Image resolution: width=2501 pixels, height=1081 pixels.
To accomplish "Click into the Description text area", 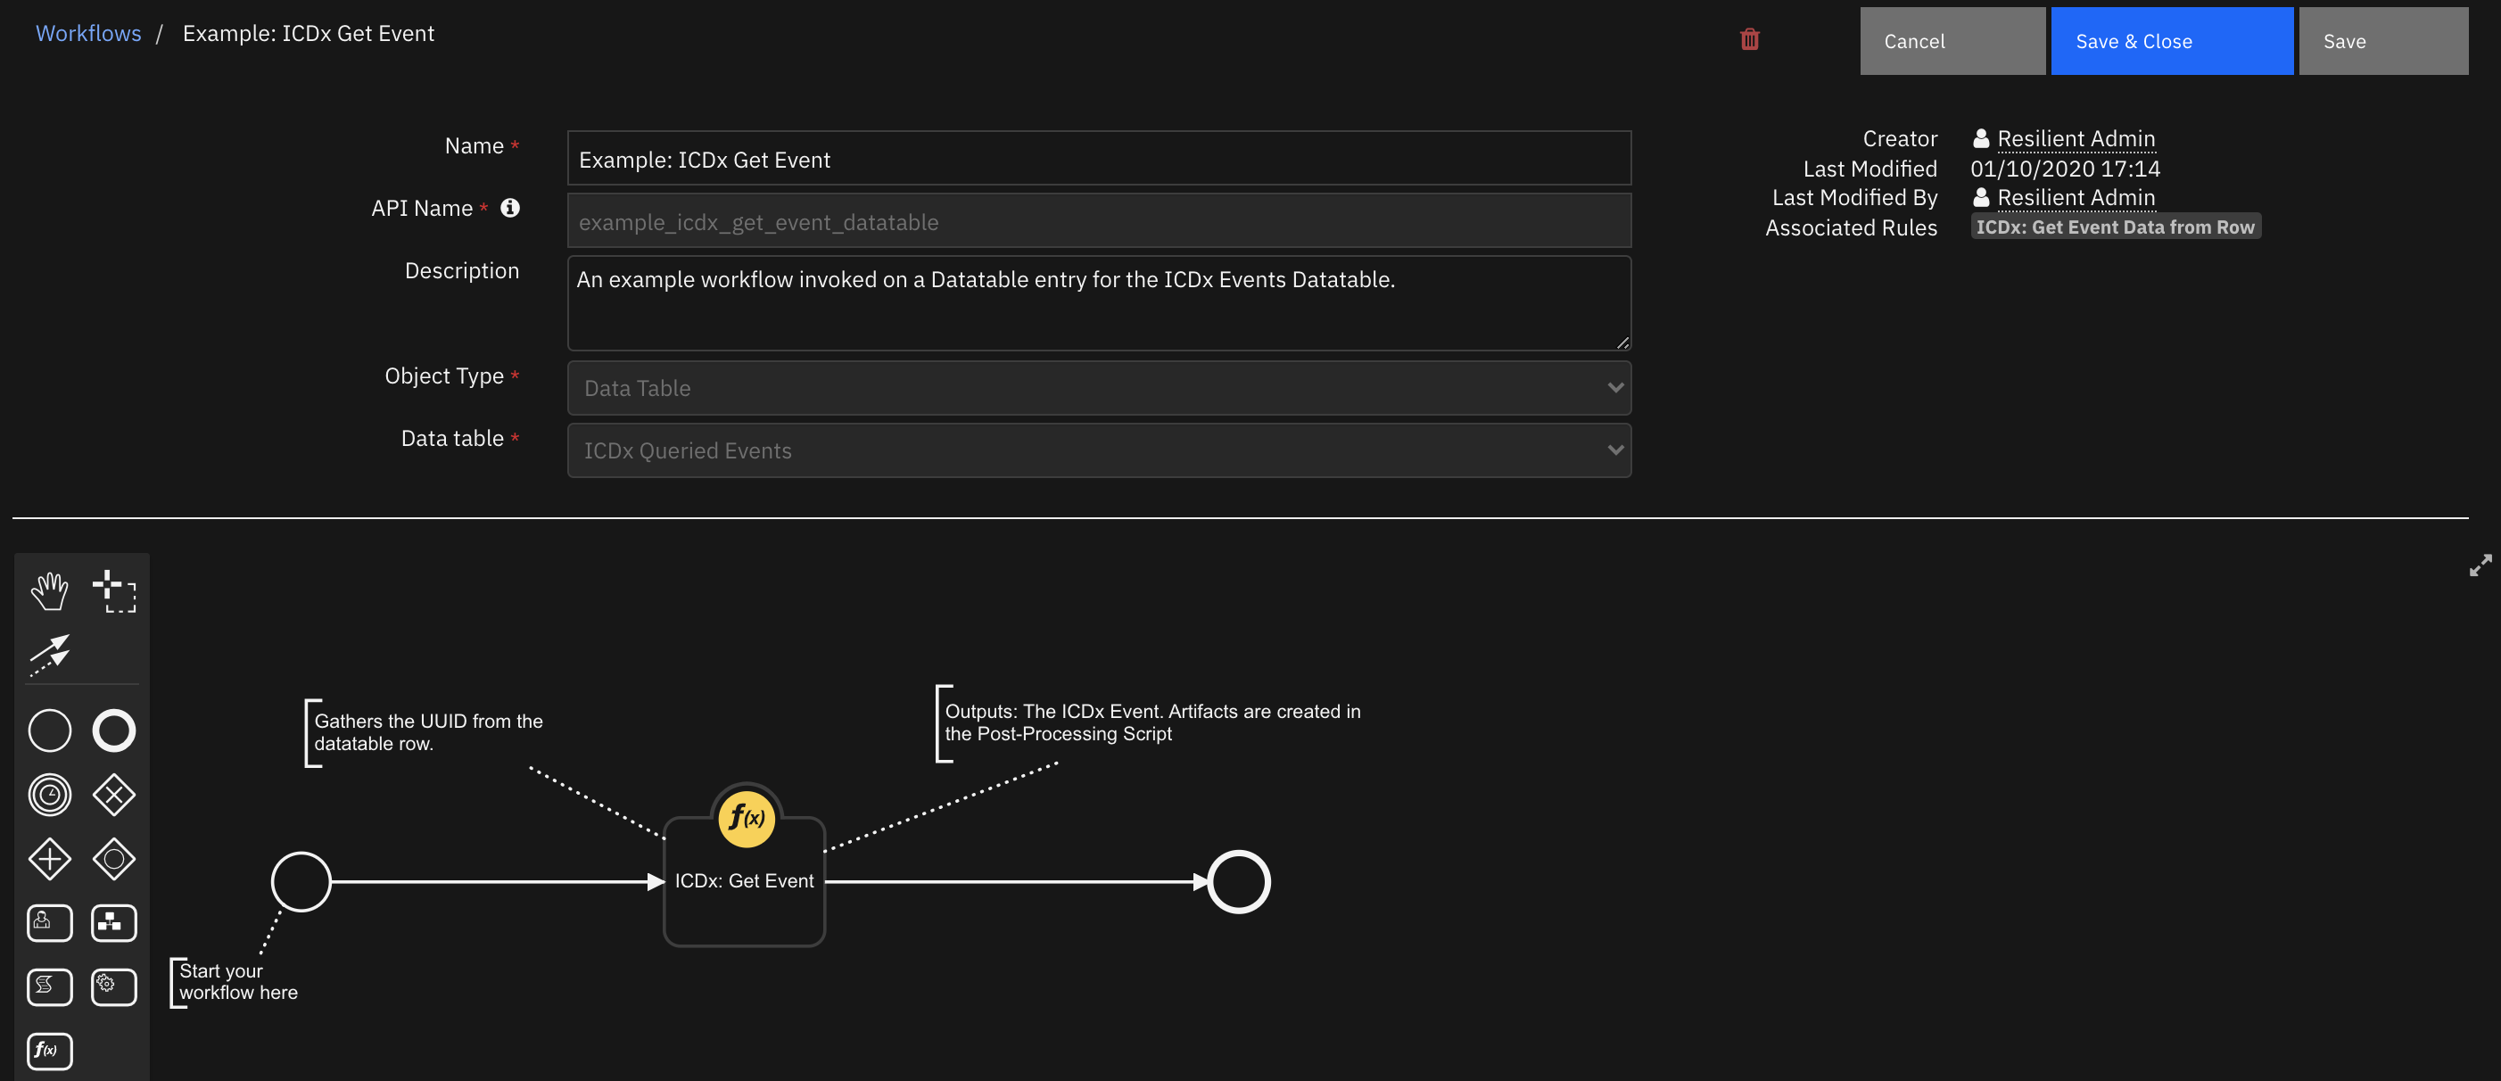I will [1098, 303].
